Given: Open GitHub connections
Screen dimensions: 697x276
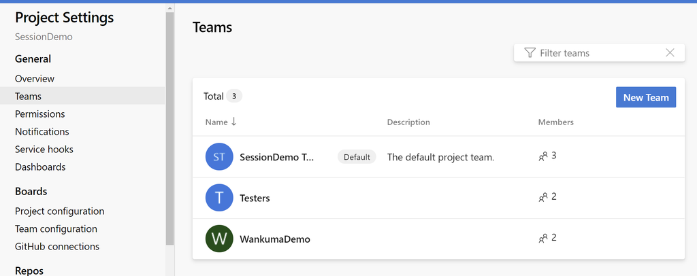Looking at the screenshot, I should pyautogui.click(x=57, y=246).
